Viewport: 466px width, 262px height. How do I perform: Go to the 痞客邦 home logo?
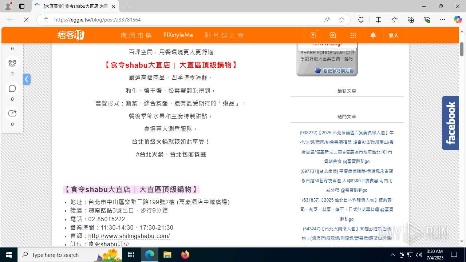click(x=71, y=35)
